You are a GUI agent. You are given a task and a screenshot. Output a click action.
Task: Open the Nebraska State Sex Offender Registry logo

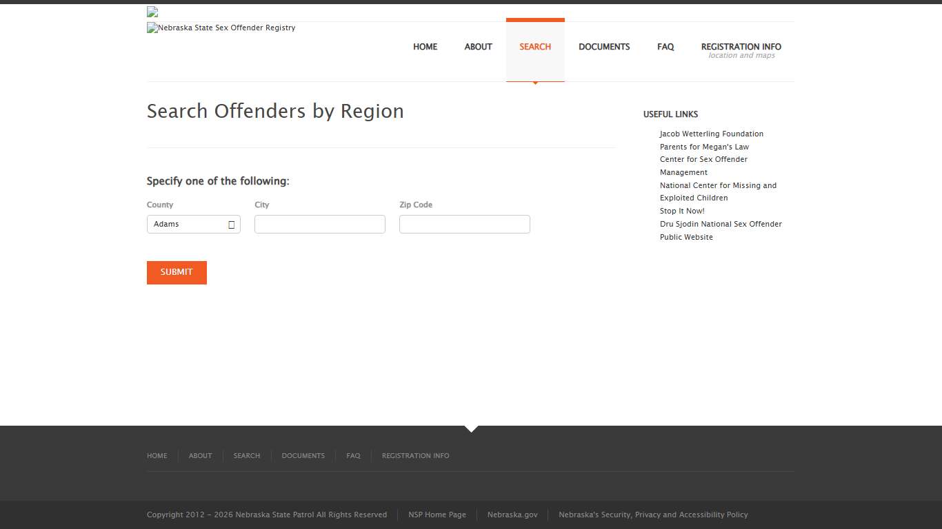[221, 28]
